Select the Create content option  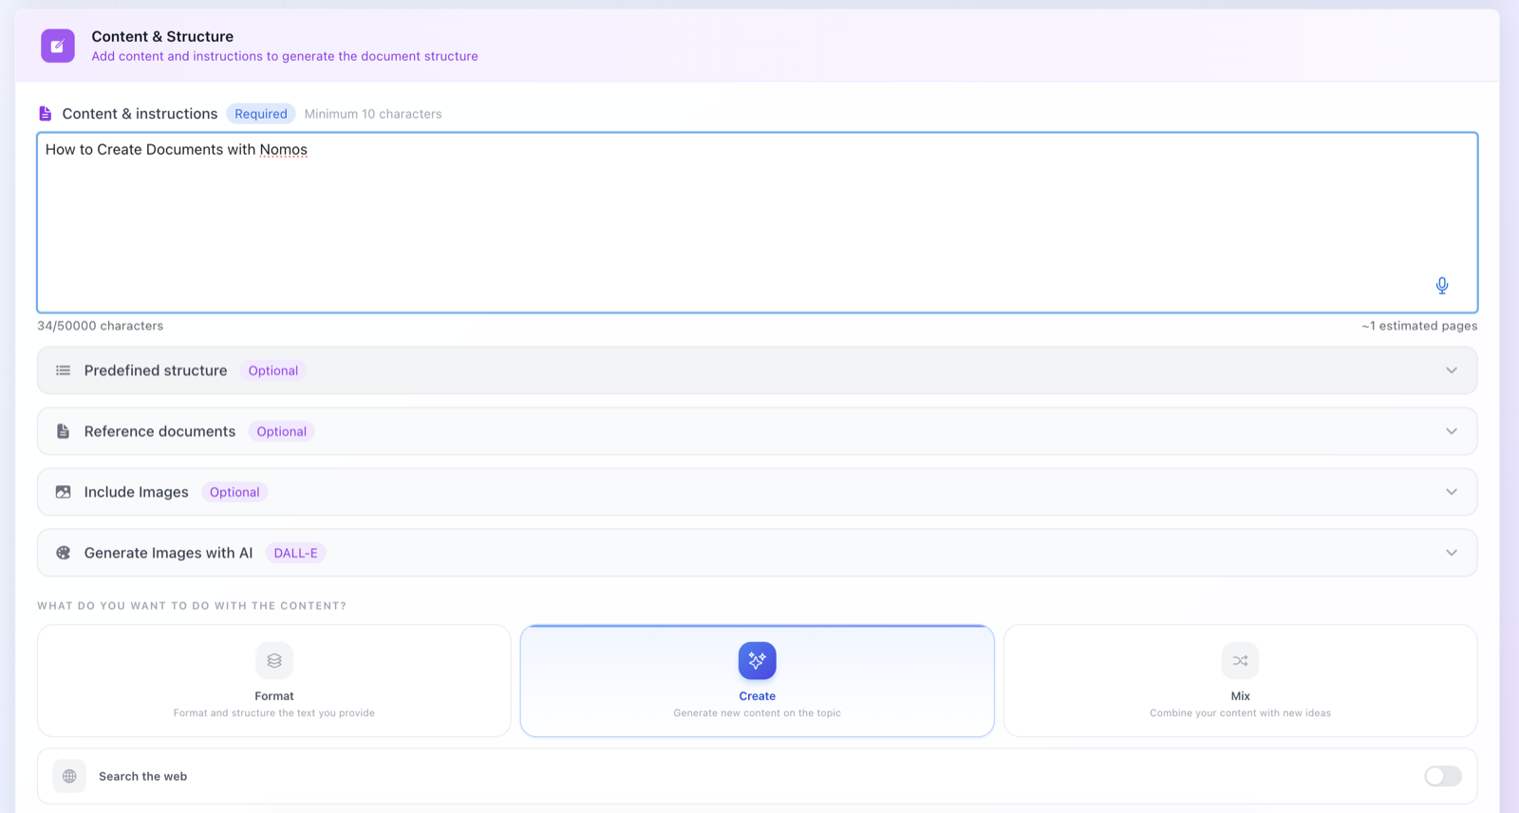(x=758, y=680)
